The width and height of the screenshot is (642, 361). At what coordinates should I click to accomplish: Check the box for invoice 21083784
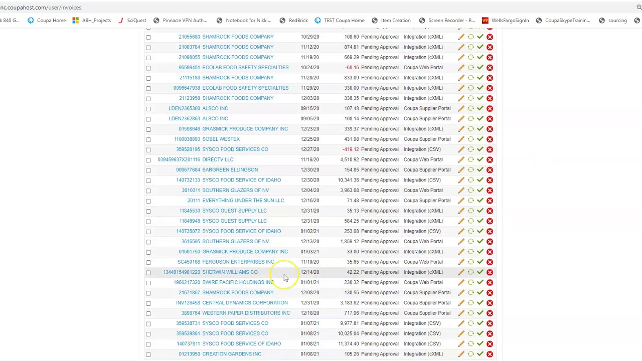point(148,48)
